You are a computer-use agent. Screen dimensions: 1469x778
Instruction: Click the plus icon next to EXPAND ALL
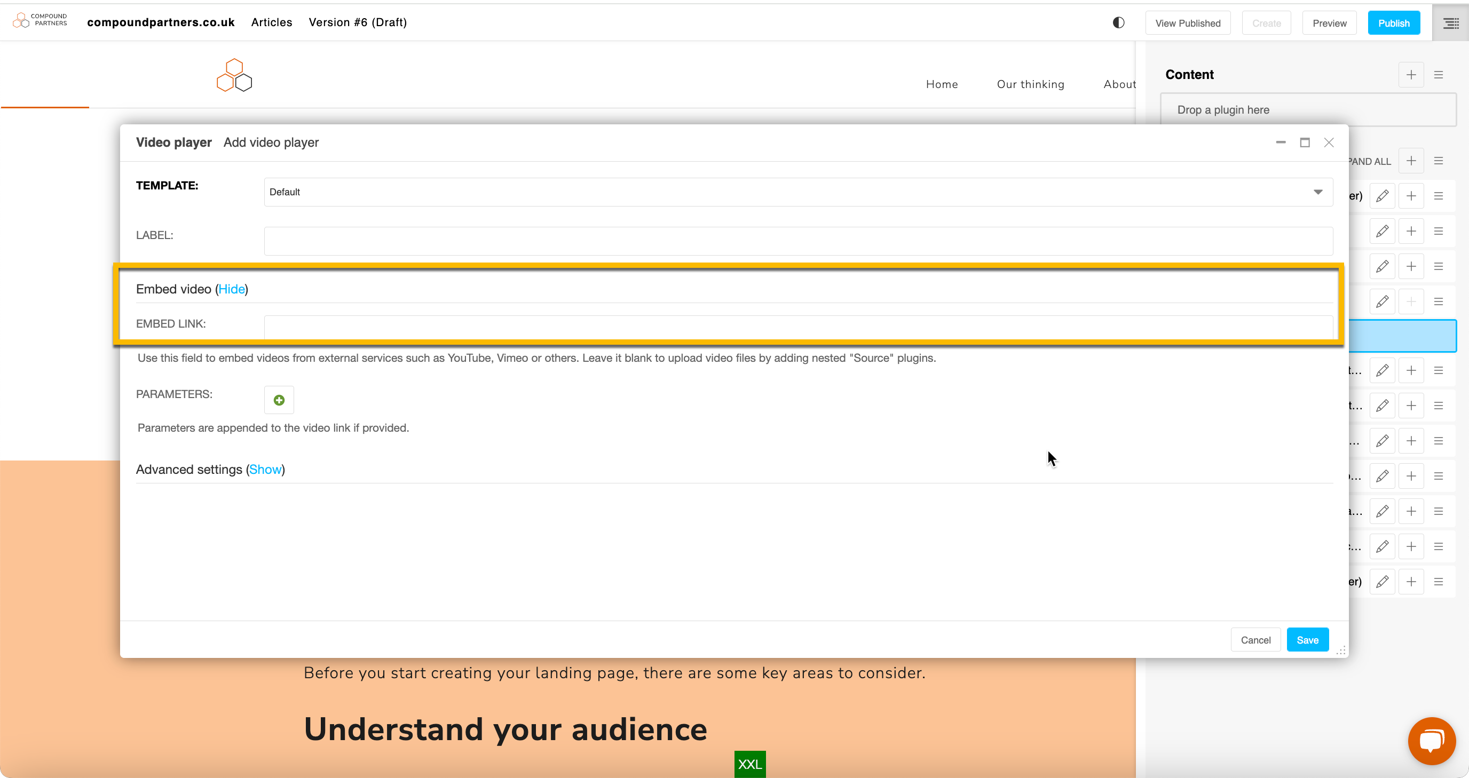click(1411, 161)
